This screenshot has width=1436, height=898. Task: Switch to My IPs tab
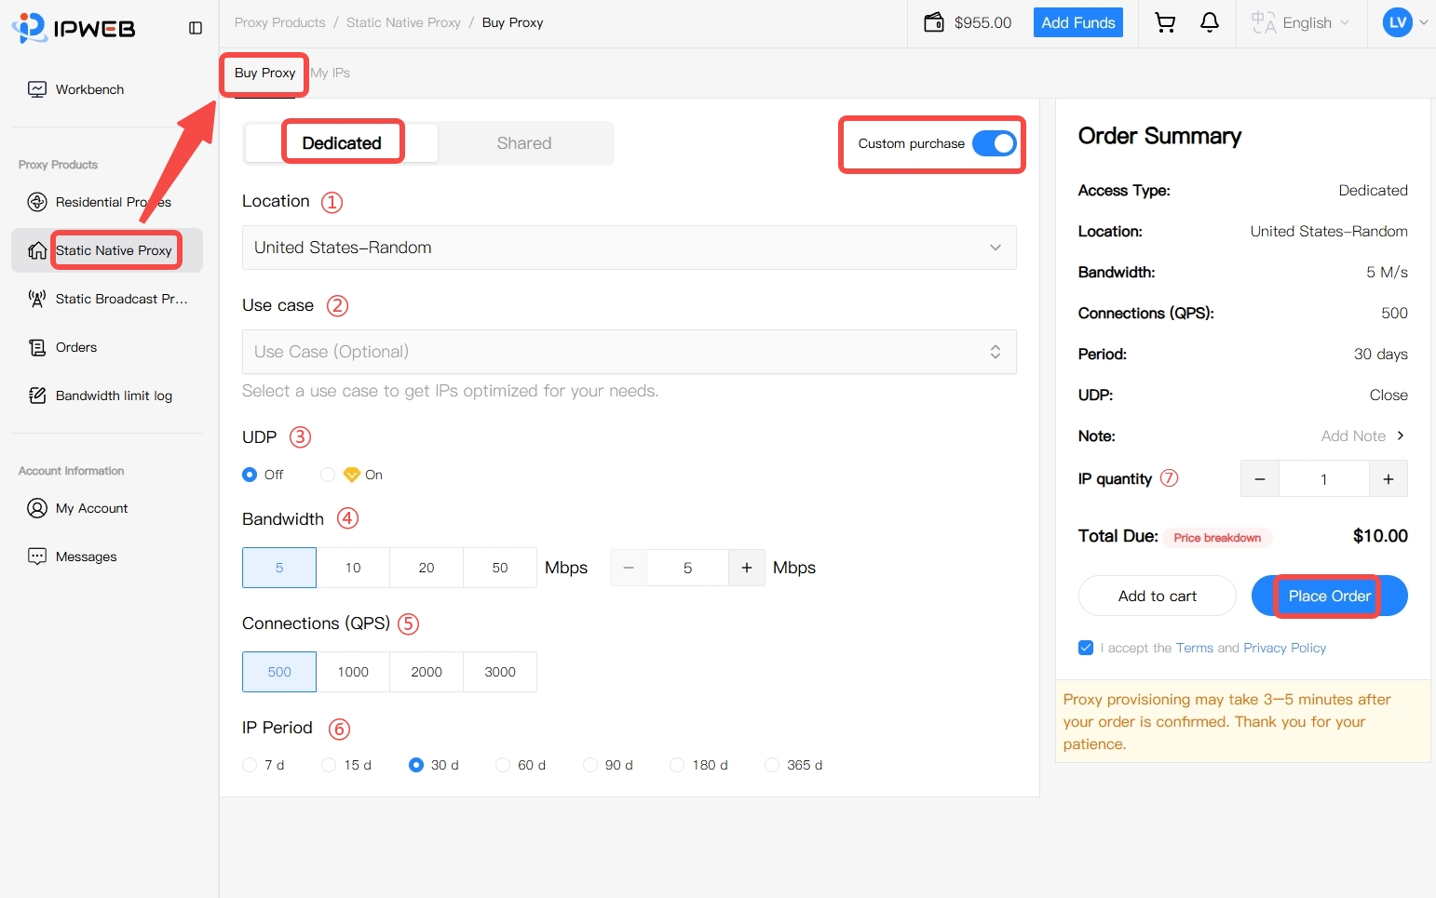point(331,73)
